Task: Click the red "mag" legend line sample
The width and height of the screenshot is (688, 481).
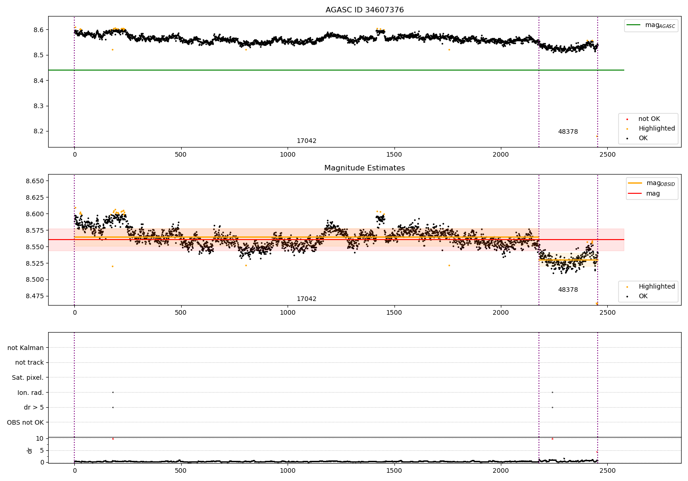Action: tap(635, 194)
